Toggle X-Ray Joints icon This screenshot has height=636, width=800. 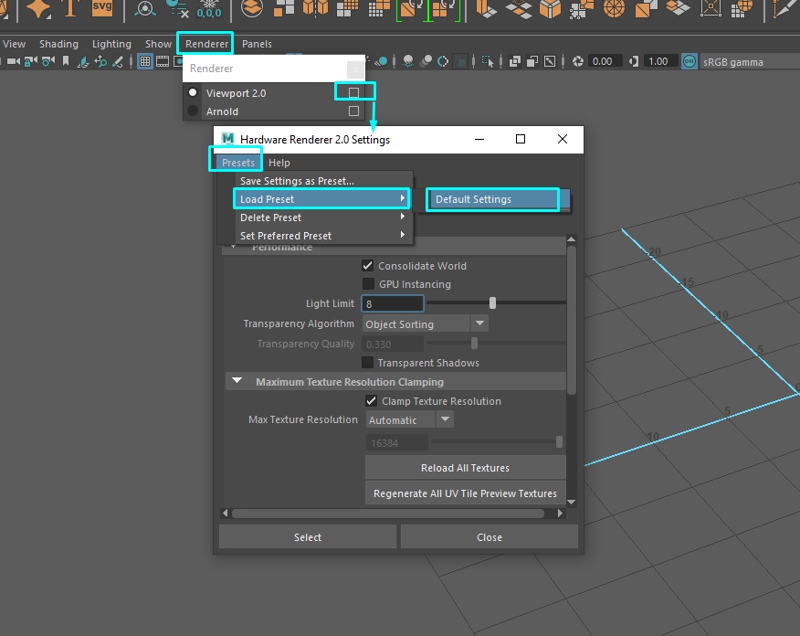550,62
